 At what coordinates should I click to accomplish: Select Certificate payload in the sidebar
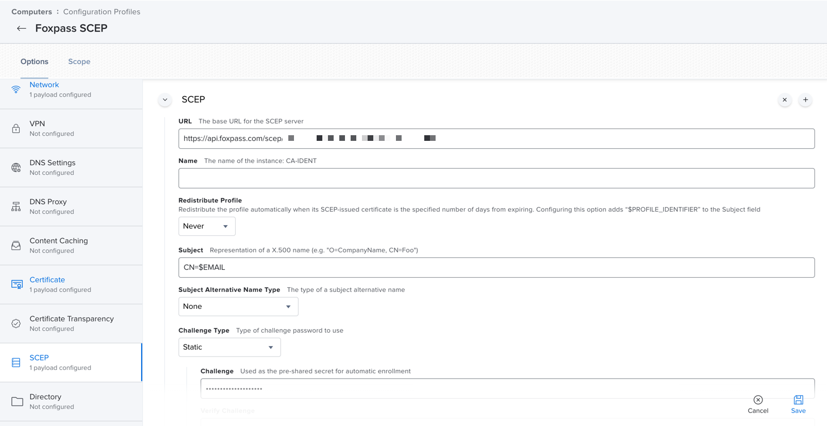tap(71, 285)
